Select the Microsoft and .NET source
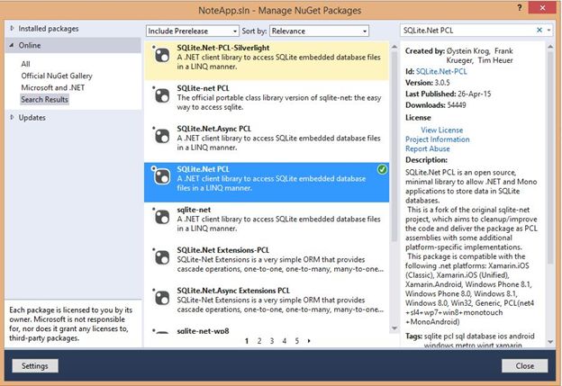This screenshot has width=562, height=386. pyautogui.click(x=52, y=88)
